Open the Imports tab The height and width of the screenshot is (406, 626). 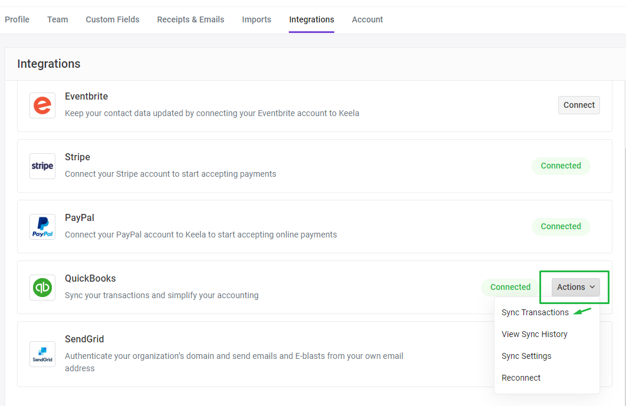tap(256, 19)
